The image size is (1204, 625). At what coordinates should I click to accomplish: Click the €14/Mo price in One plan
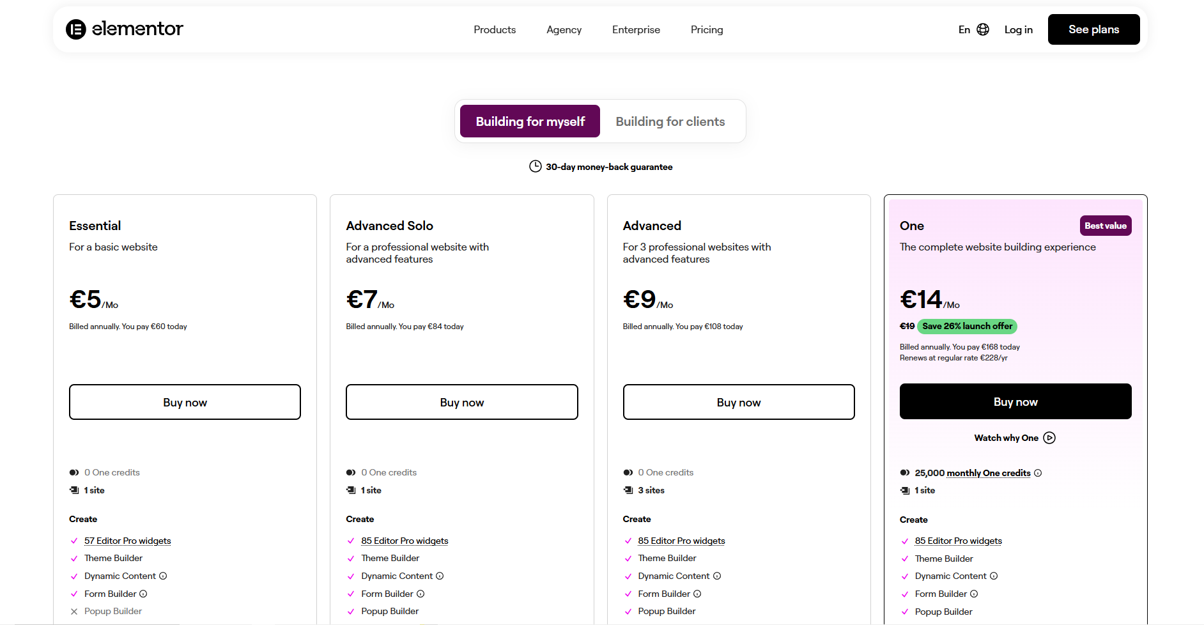930,299
